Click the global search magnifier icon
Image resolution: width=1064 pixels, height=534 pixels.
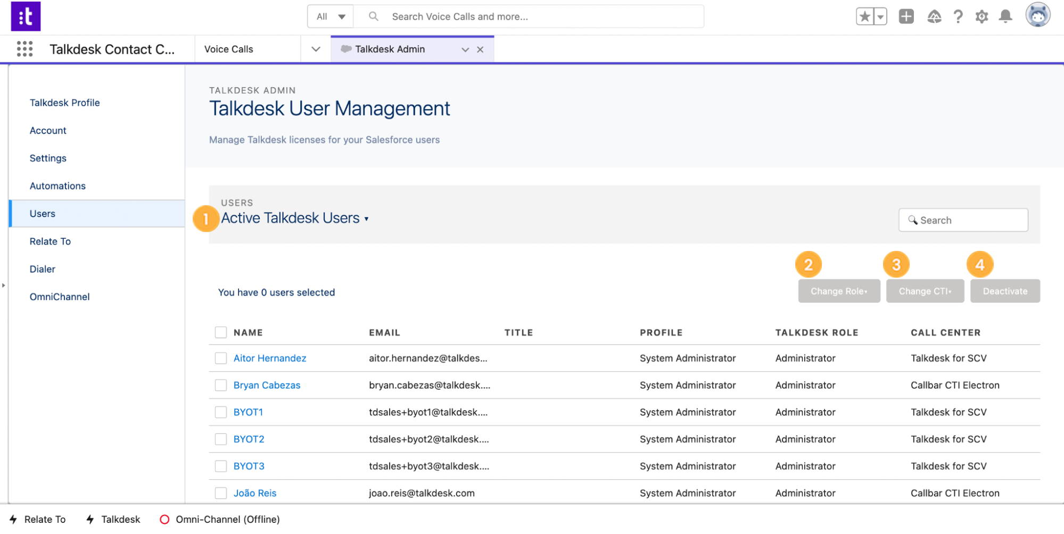374,16
